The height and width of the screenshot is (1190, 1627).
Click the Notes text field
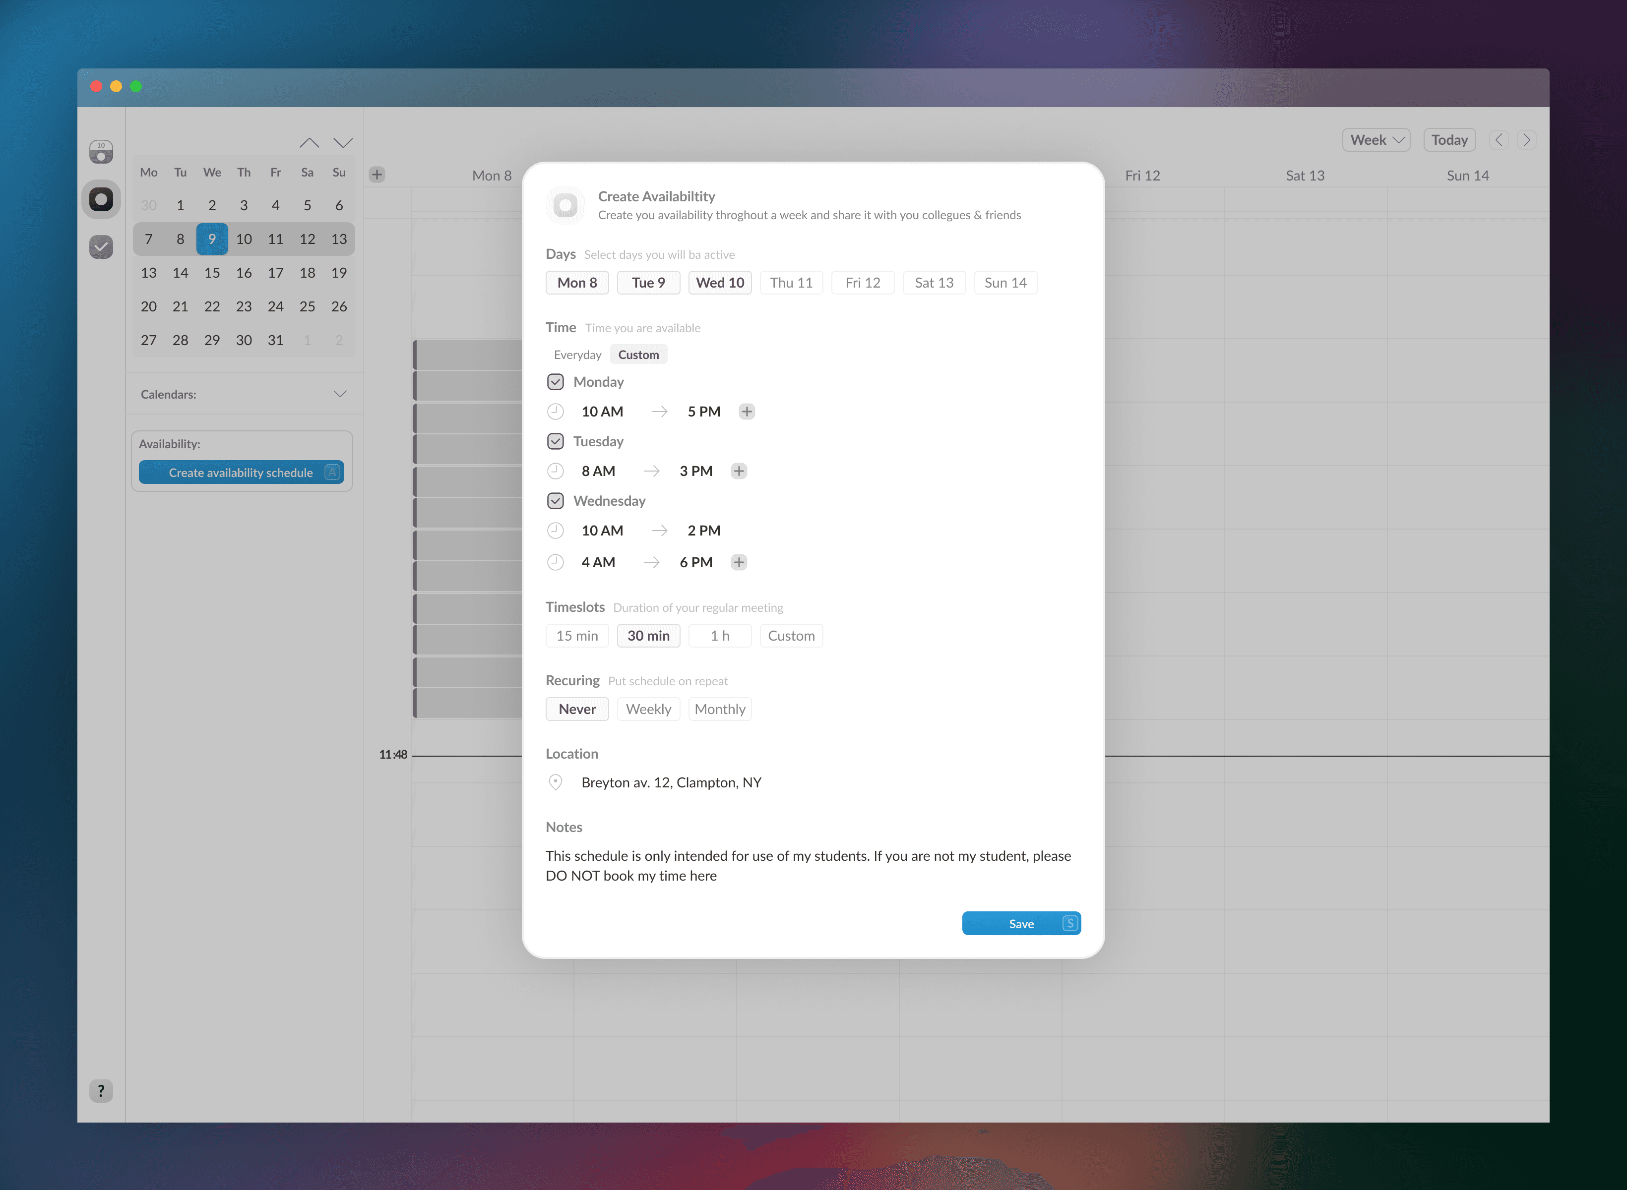tap(808, 865)
